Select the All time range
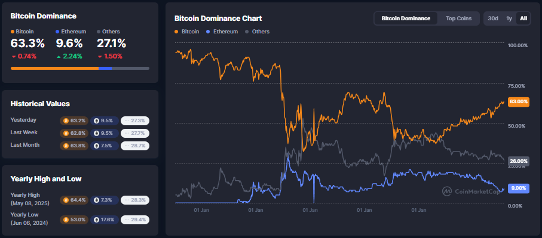The image size is (542, 238). (523, 18)
